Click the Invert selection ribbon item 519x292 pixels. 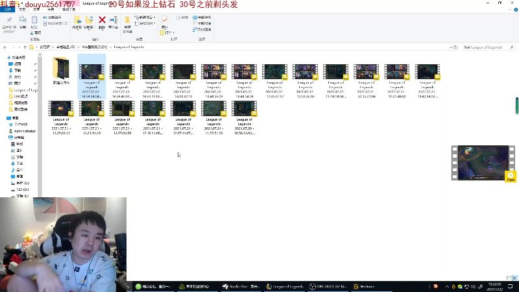(x=202, y=29)
